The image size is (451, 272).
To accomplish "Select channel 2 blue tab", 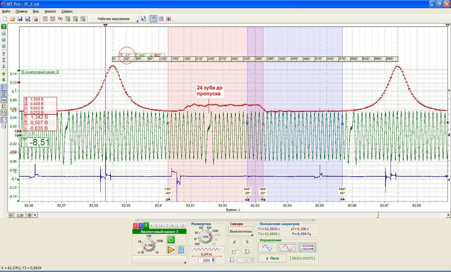I will pos(140,226).
